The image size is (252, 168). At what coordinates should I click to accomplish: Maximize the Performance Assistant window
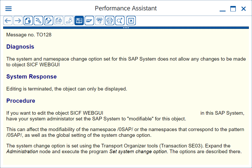pyautogui.click(x=233, y=9)
